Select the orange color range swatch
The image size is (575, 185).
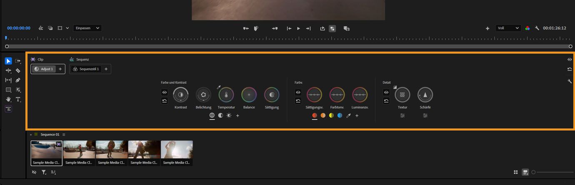click(323, 116)
